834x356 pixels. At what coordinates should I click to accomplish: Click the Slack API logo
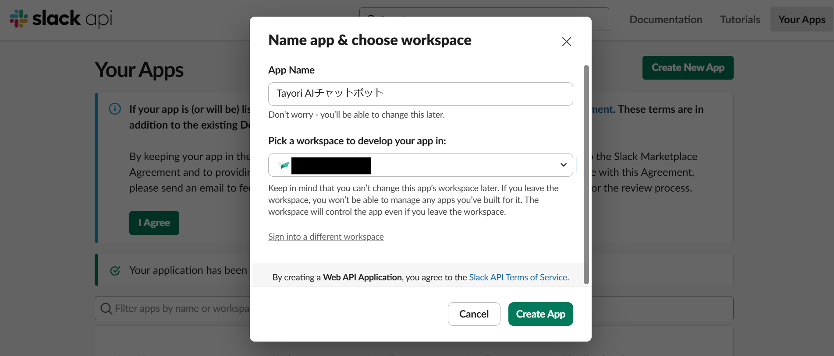61,19
